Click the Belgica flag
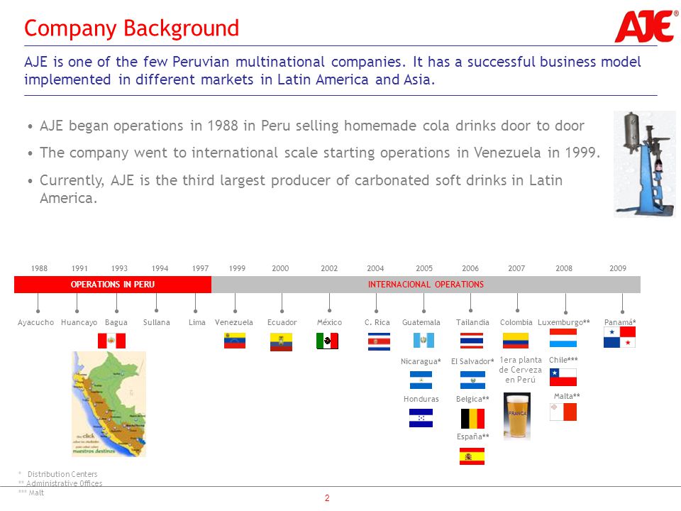 coord(472,419)
